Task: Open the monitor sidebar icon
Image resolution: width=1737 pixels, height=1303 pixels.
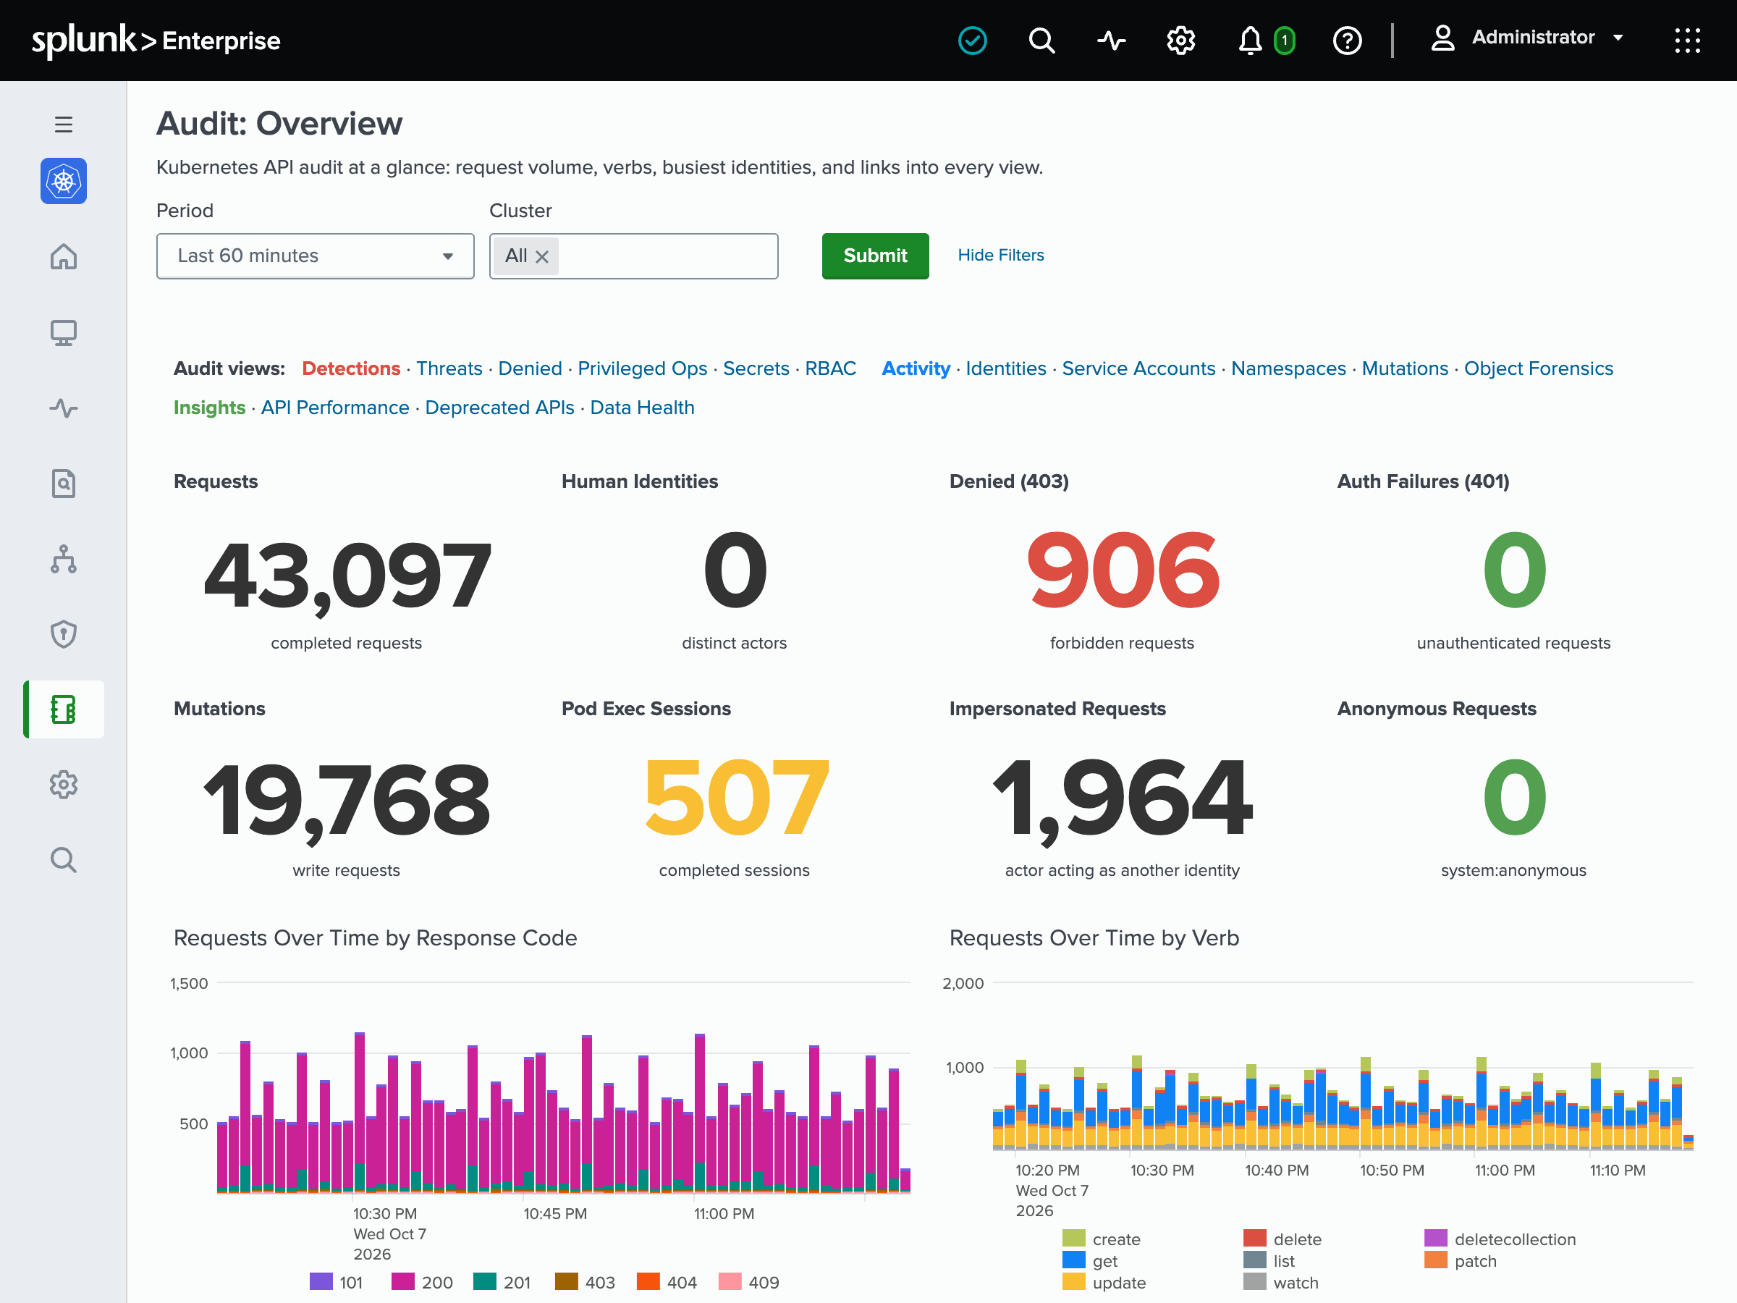Action: pos(64,332)
